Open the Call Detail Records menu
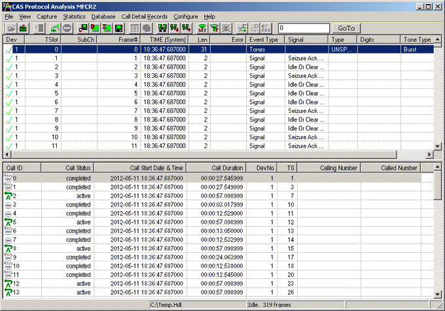 (x=145, y=16)
